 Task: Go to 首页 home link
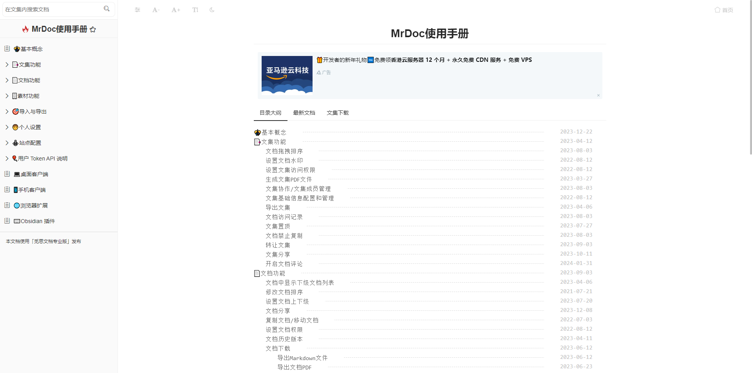pyautogui.click(x=724, y=10)
